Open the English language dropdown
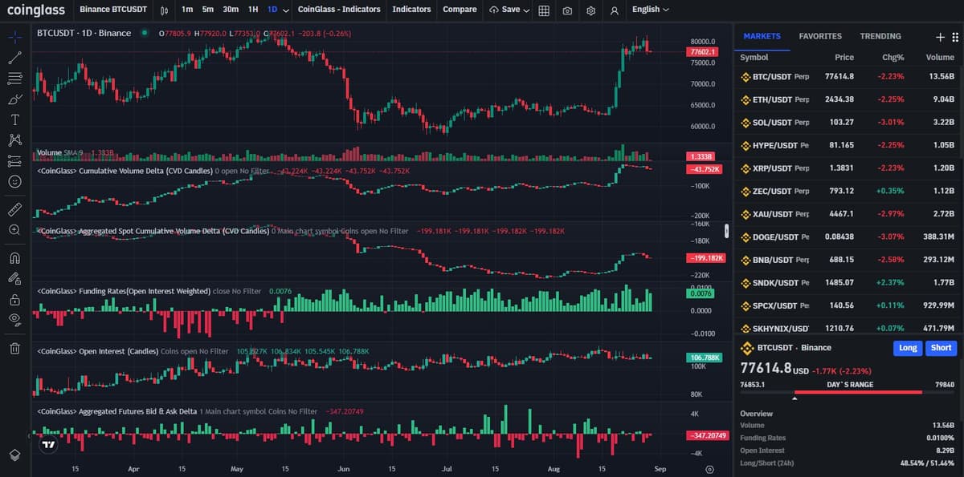Screen dimensions: 964x477 (x=651, y=10)
